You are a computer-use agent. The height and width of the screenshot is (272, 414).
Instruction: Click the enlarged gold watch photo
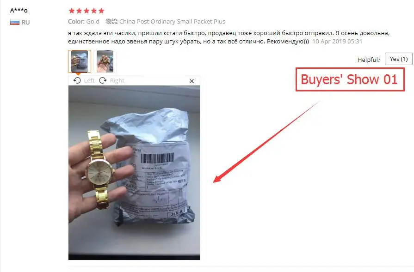[134, 173]
